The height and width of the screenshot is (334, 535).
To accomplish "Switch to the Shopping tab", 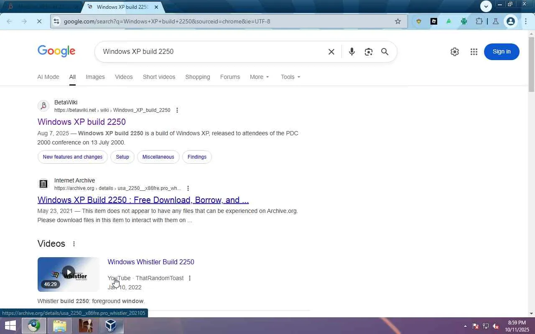I will (198, 77).
